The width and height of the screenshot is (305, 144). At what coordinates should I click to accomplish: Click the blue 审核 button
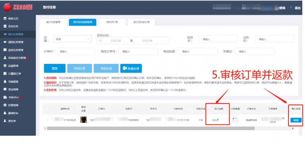[x=296, y=120]
